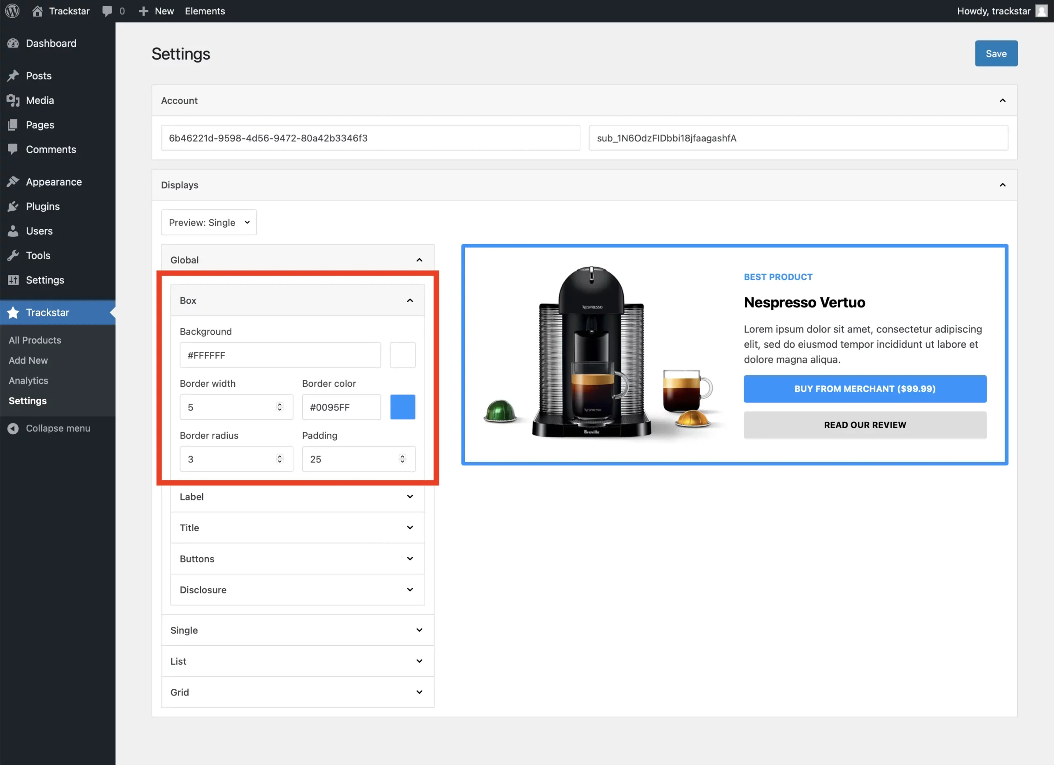Click Buy From Merchant ($99.99) button
The image size is (1054, 765).
tap(865, 389)
